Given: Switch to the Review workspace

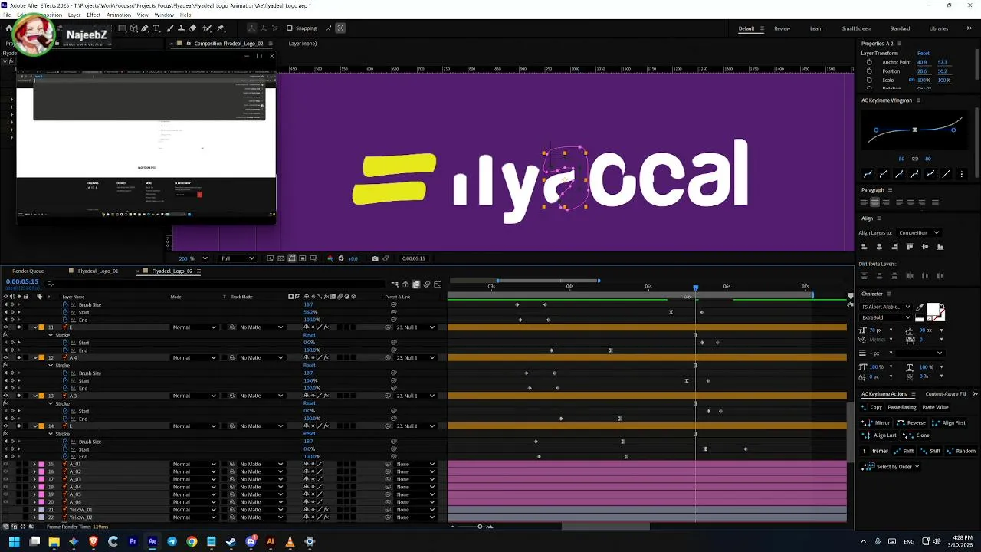Looking at the screenshot, I should 782,28.
